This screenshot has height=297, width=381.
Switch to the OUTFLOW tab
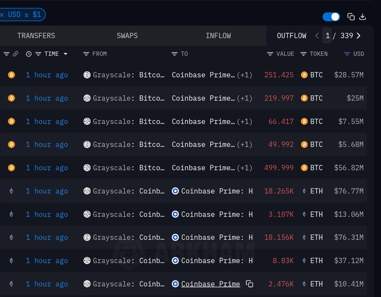coord(292,36)
